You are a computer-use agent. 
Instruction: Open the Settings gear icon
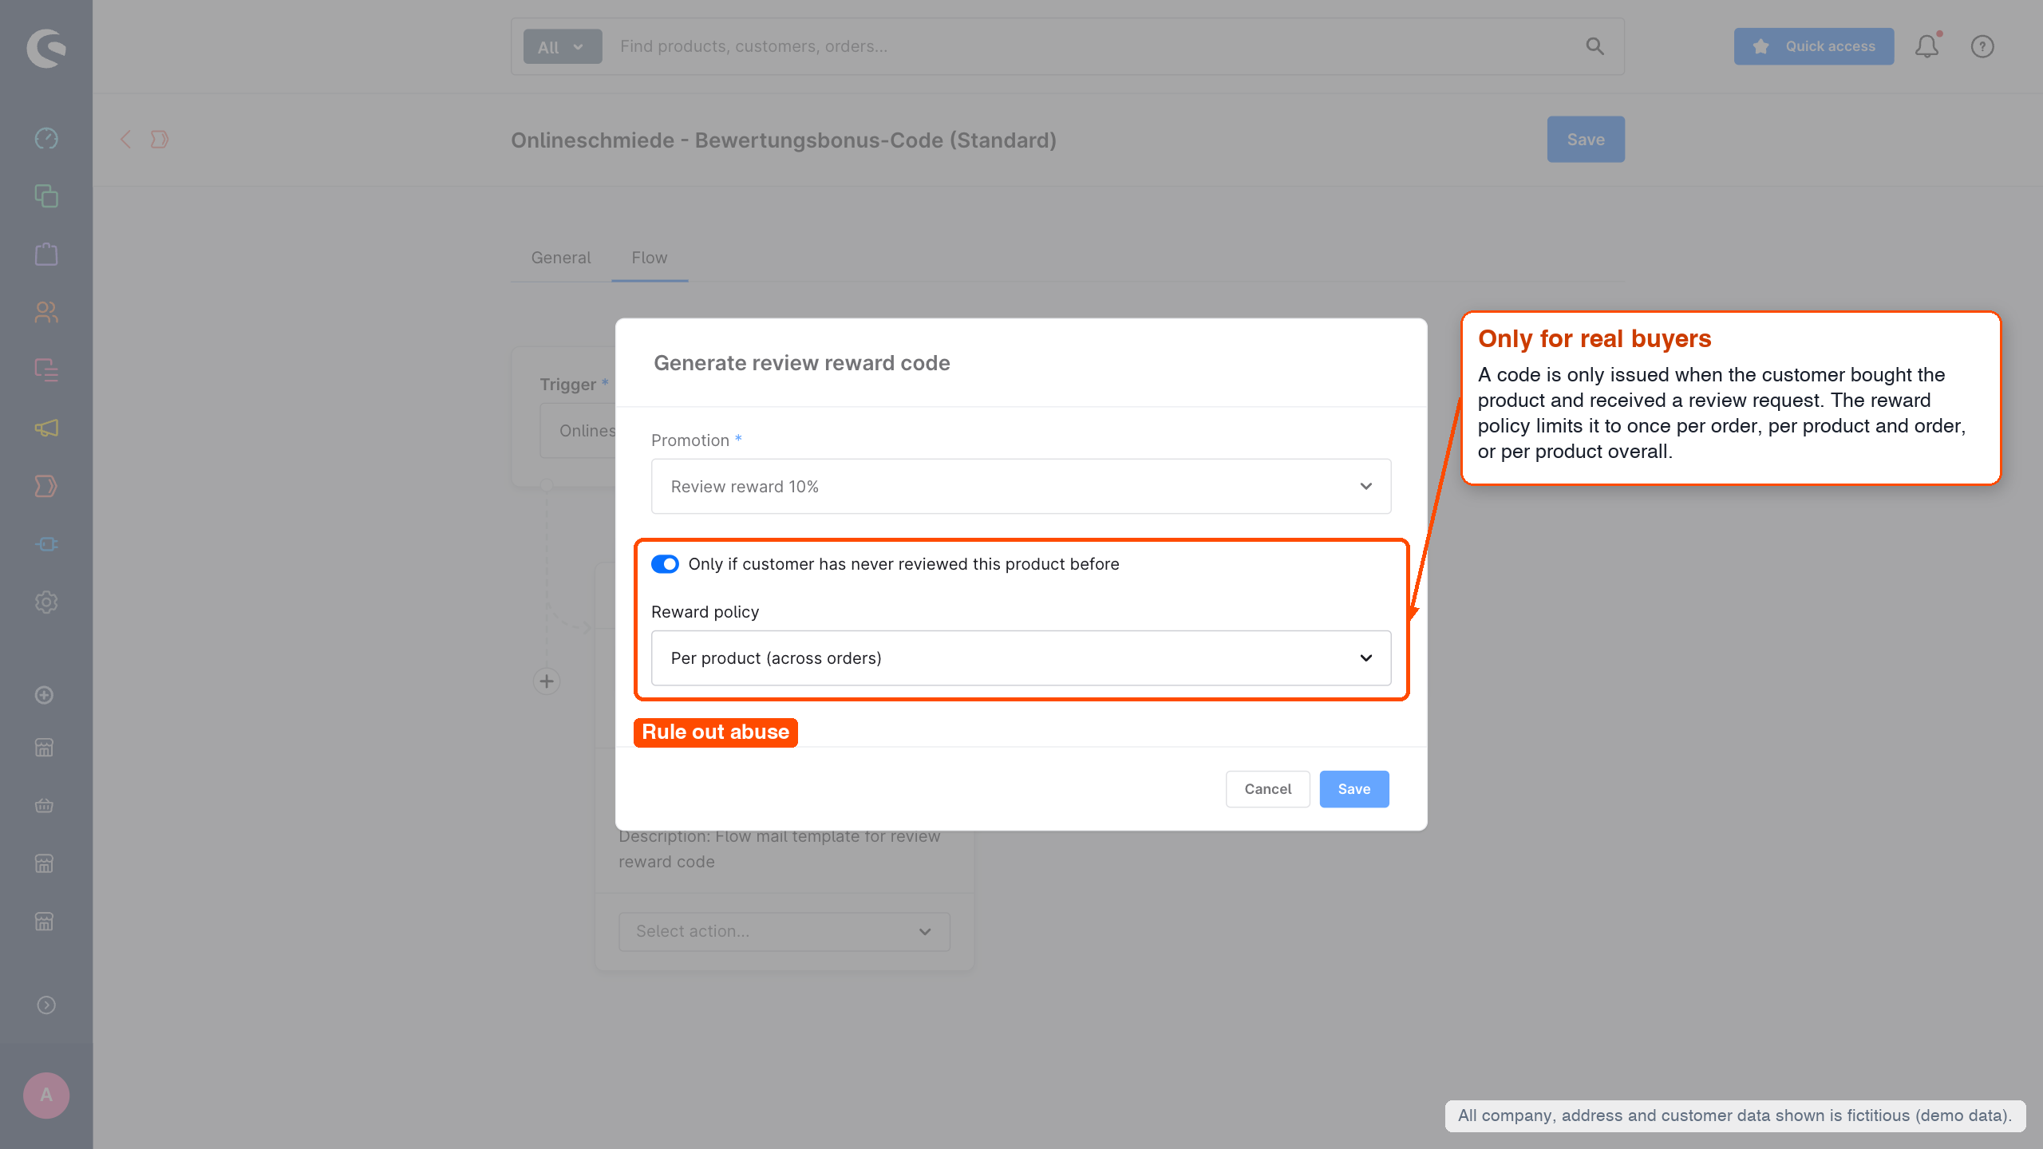tap(46, 602)
